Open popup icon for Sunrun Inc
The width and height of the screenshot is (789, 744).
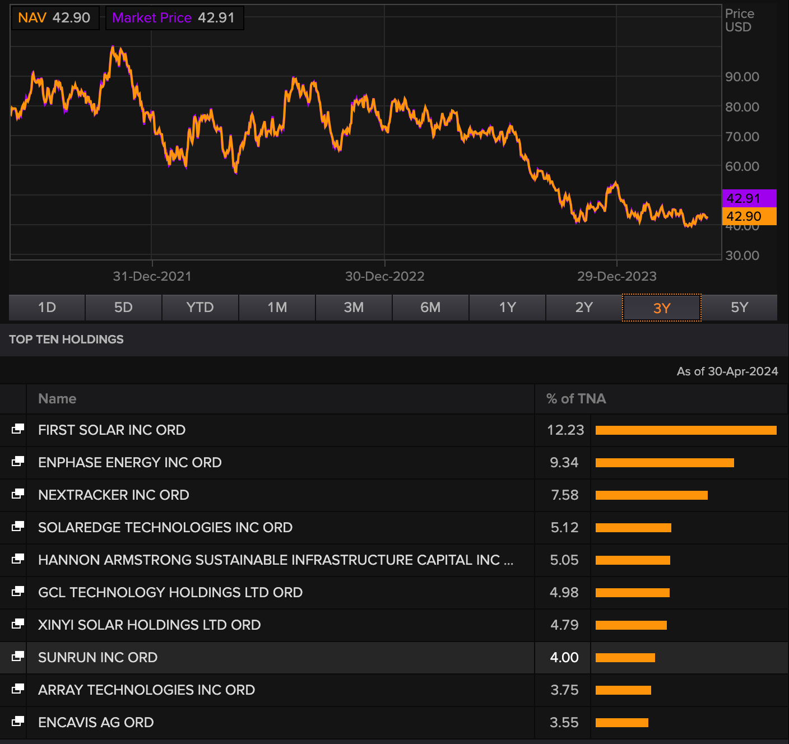[x=18, y=657]
